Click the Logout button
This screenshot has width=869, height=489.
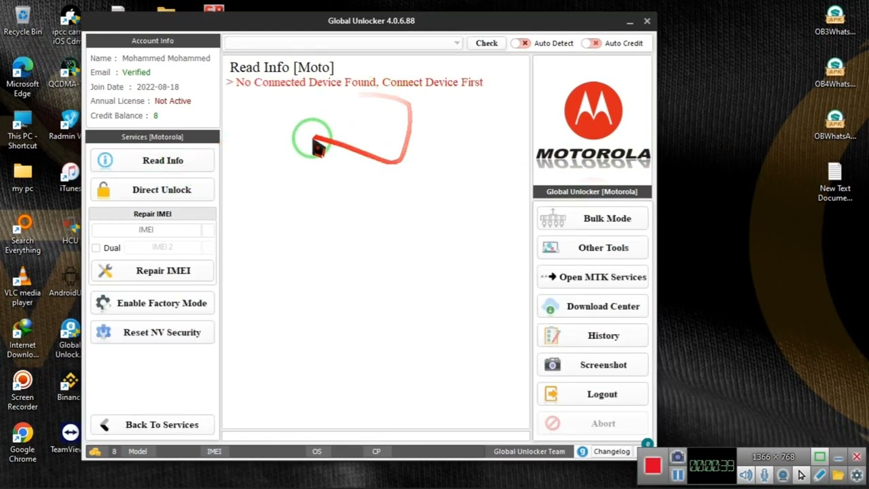click(593, 394)
